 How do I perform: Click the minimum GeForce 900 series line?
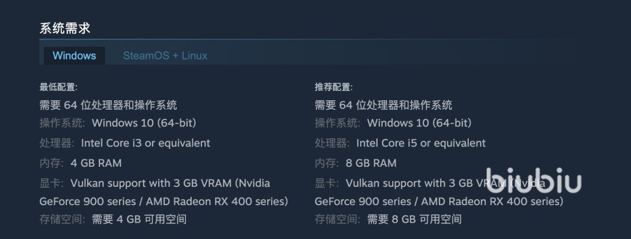[x=164, y=201]
